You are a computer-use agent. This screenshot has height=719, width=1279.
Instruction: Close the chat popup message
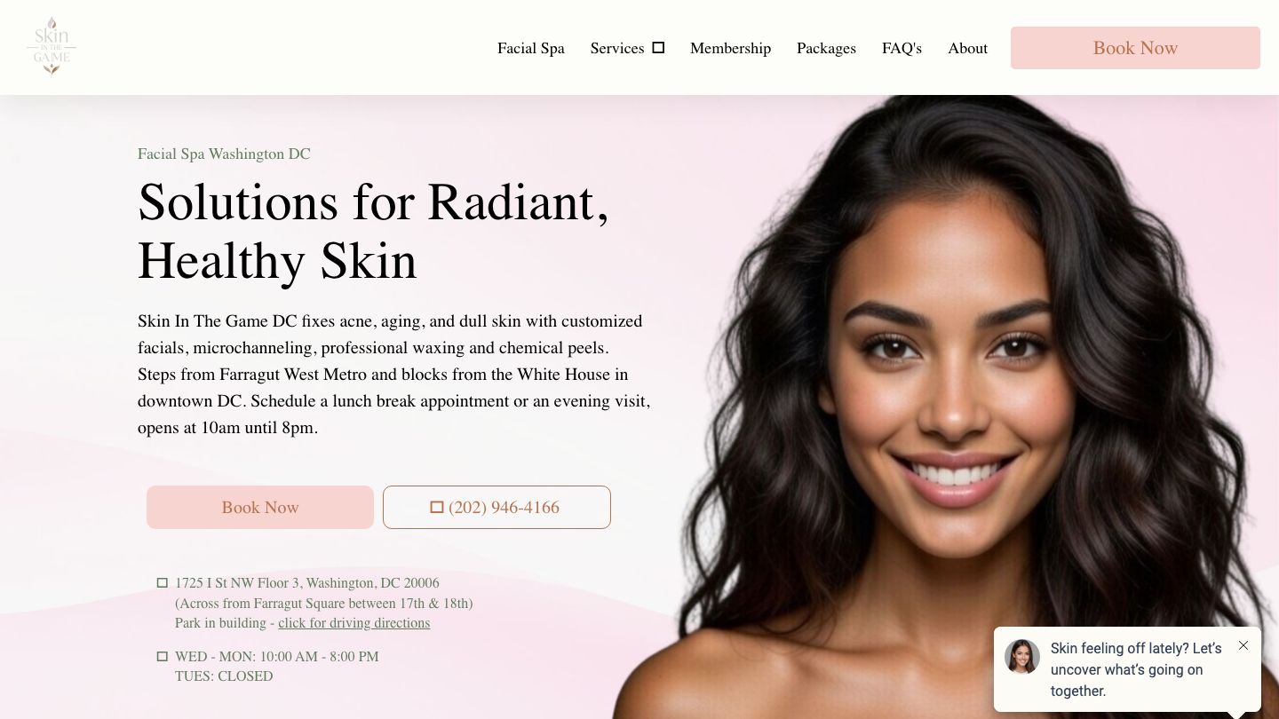(x=1243, y=645)
